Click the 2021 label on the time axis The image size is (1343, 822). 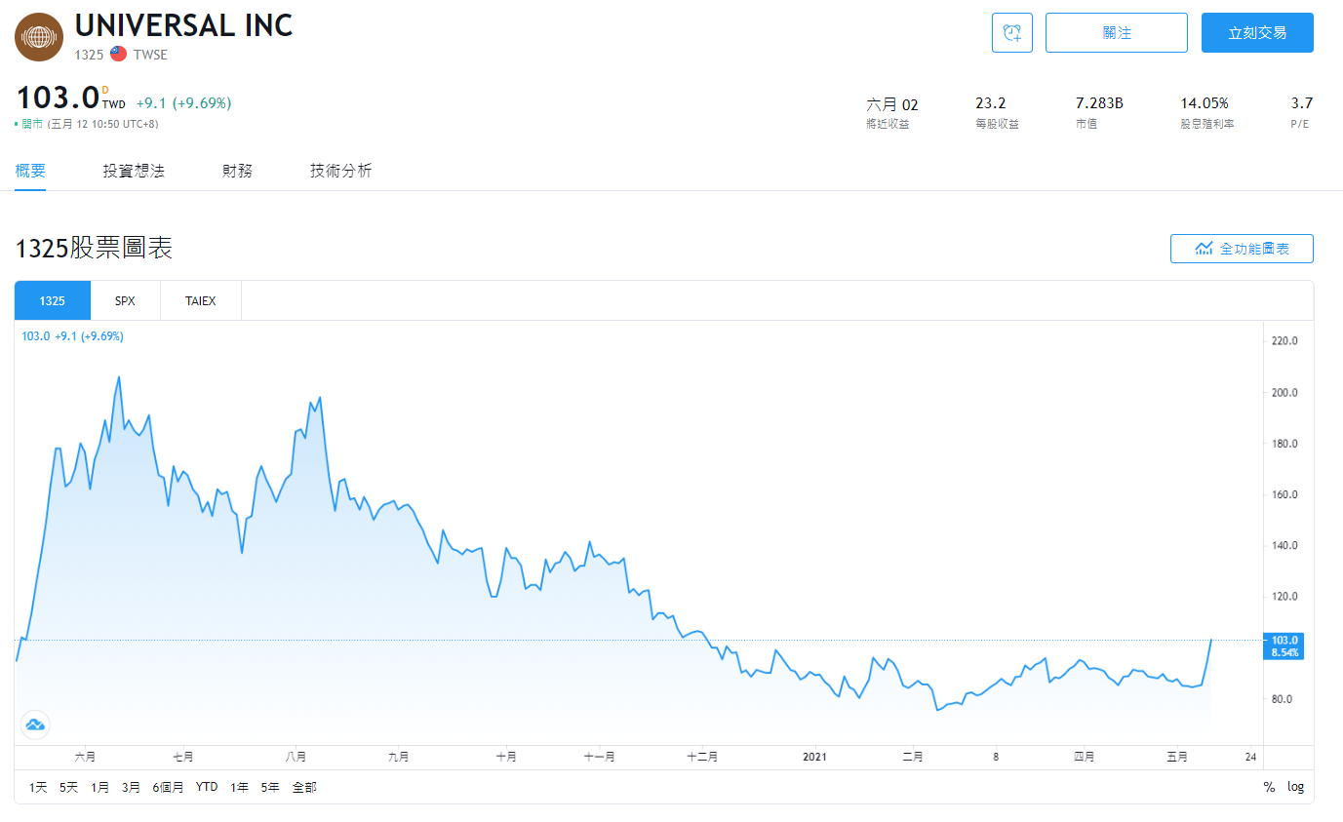coord(815,756)
